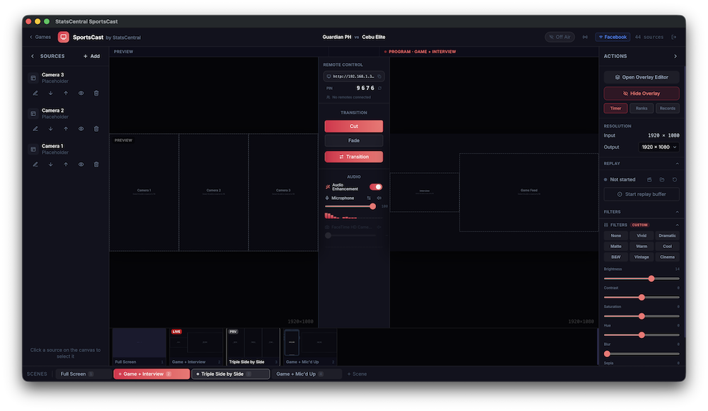This screenshot has width=708, height=411.
Task: Collapse the Sources panel chevron
Action: tap(33, 56)
